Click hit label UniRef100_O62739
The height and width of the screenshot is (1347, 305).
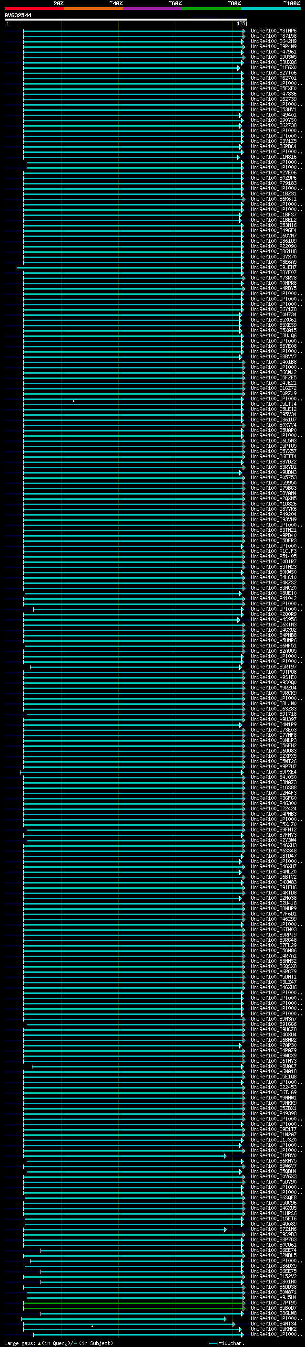273,99
